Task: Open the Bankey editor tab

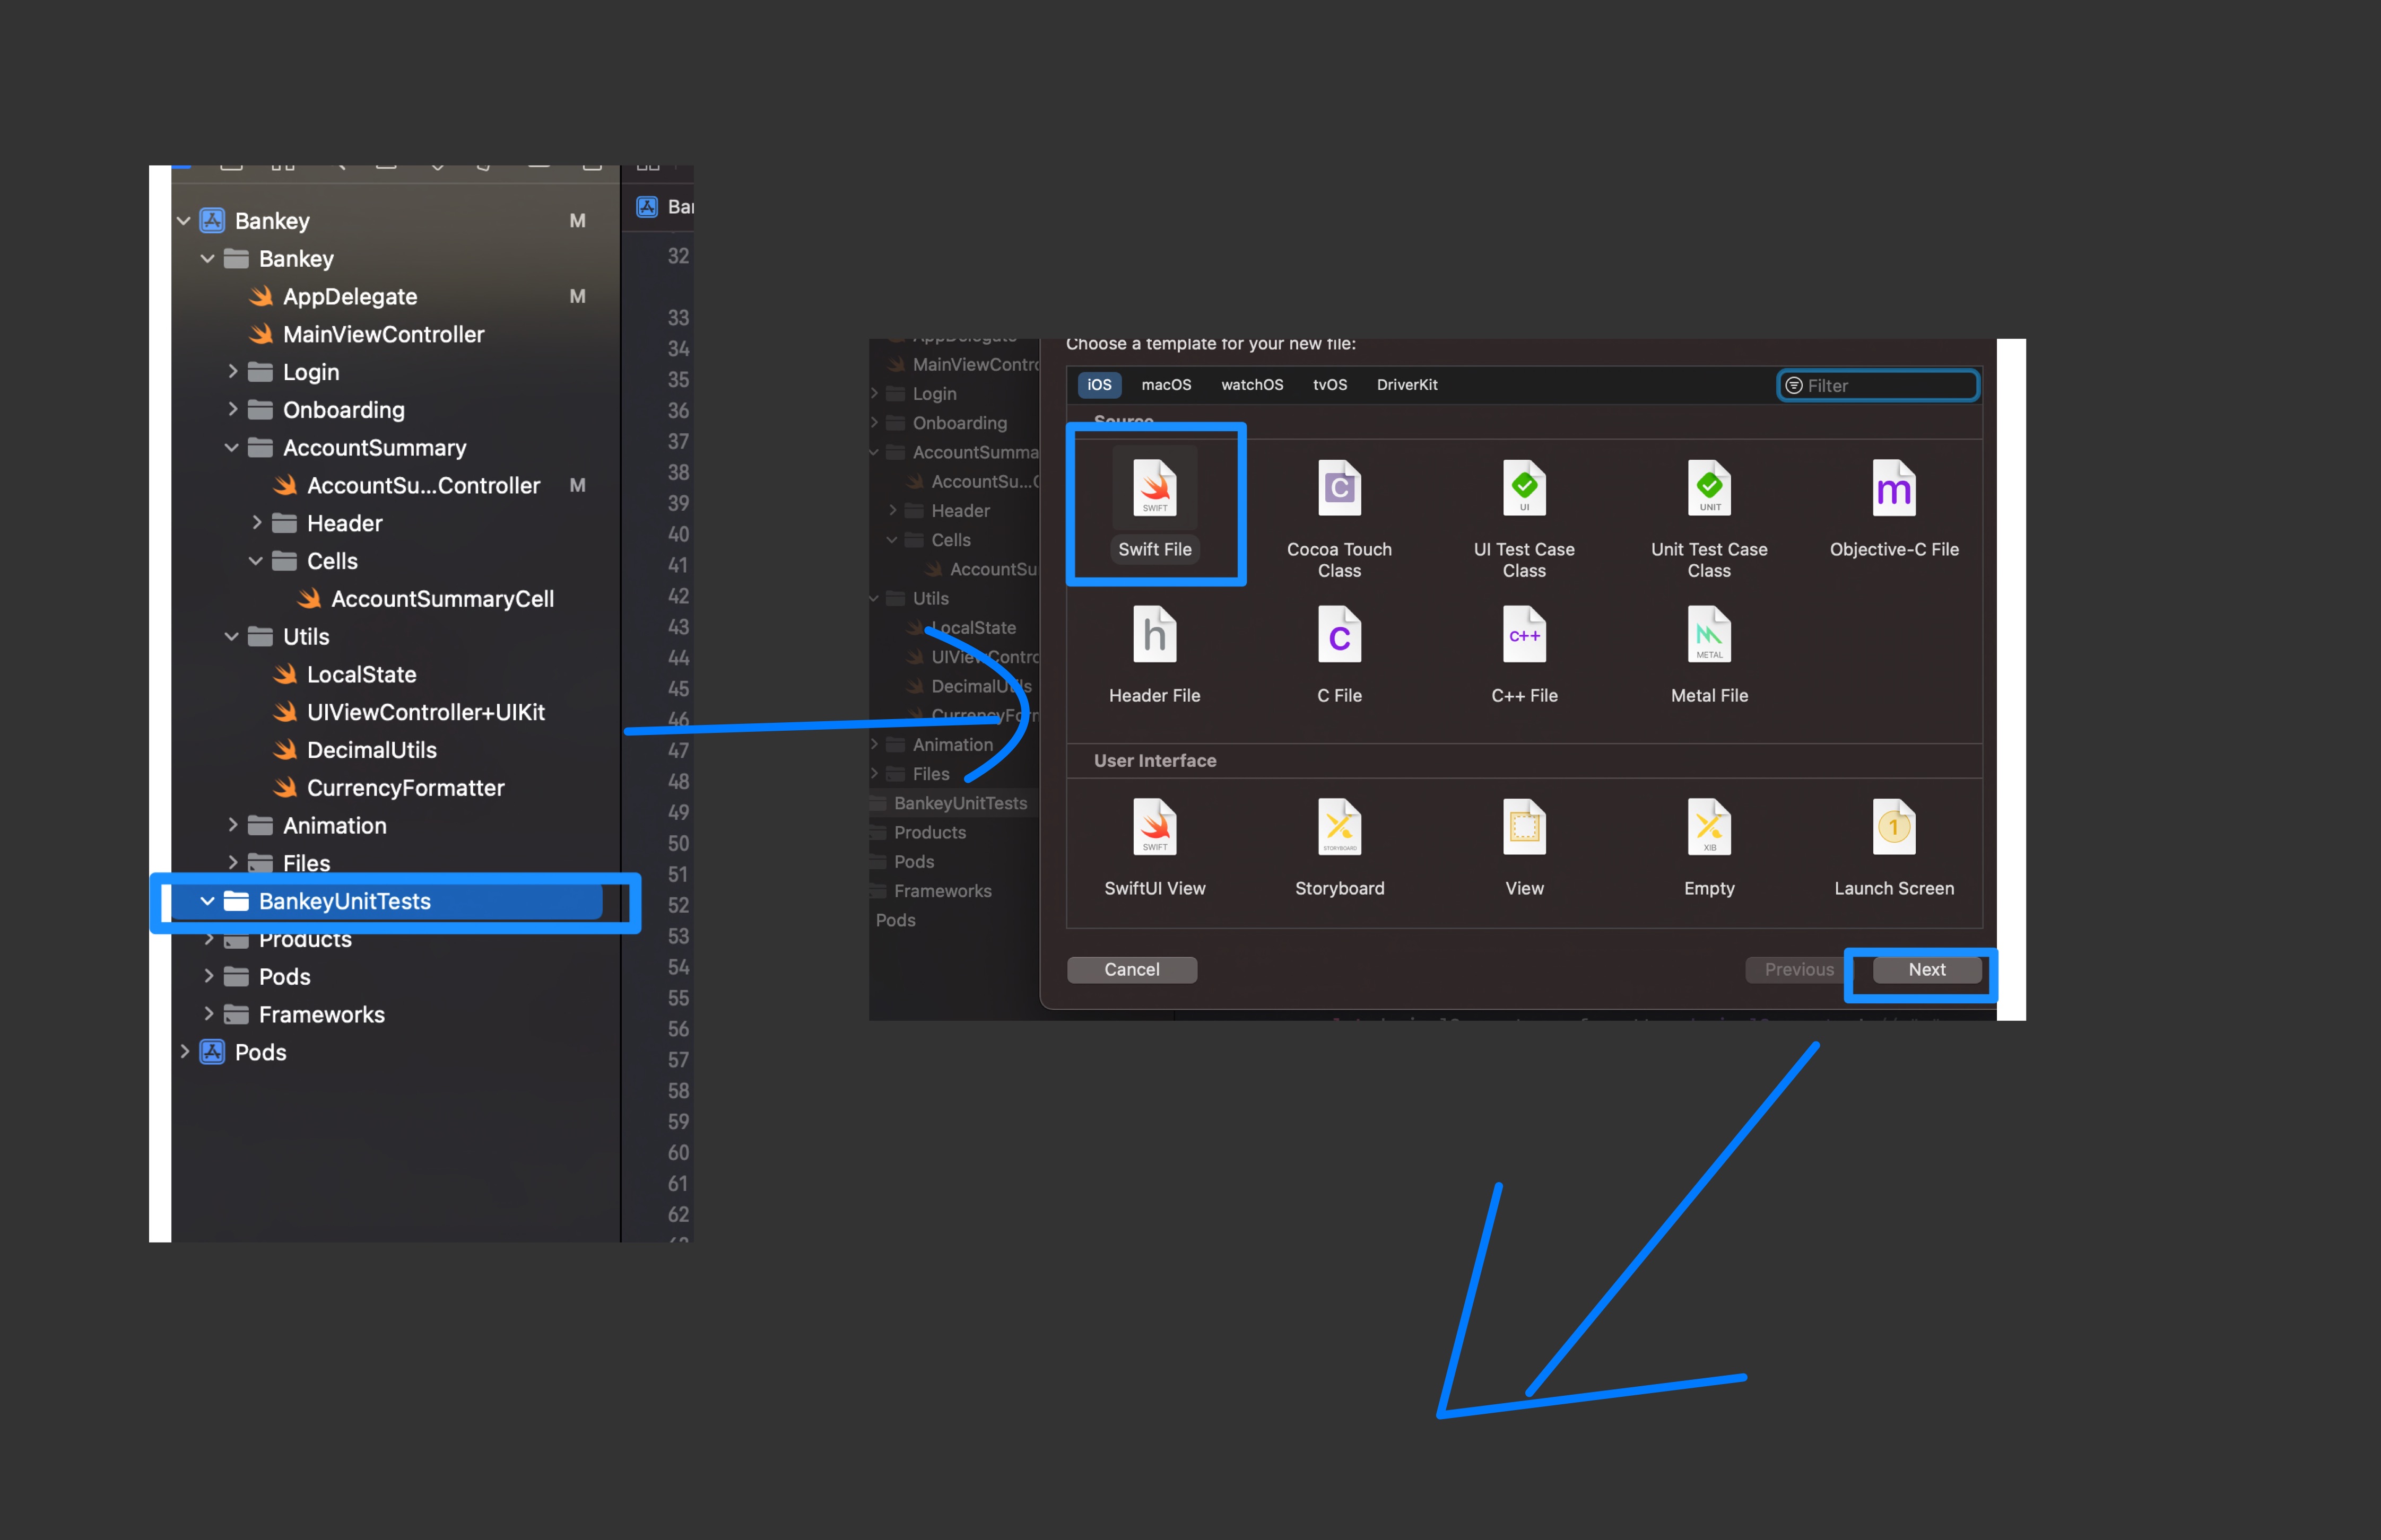Action: 664,207
